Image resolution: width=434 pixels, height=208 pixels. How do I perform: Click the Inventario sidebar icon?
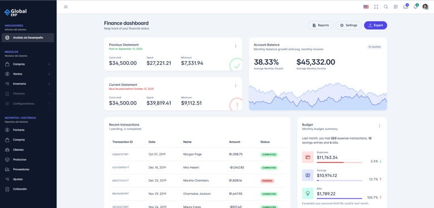pos(7,84)
